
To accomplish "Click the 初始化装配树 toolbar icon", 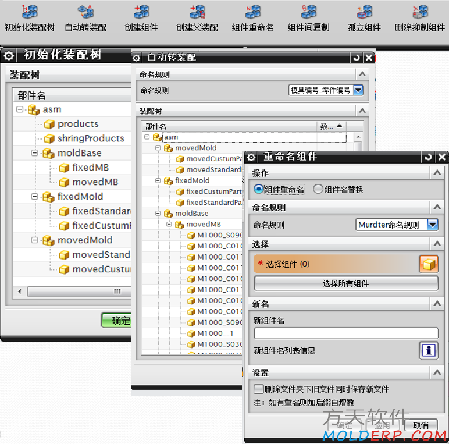I will click(x=29, y=12).
